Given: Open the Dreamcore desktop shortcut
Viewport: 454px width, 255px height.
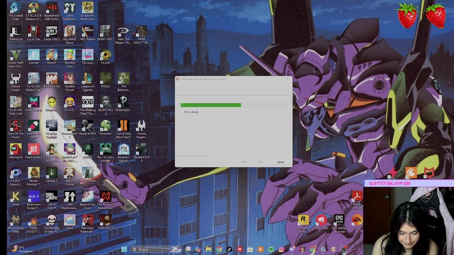Looking at the screenshot, I should 16,34.
